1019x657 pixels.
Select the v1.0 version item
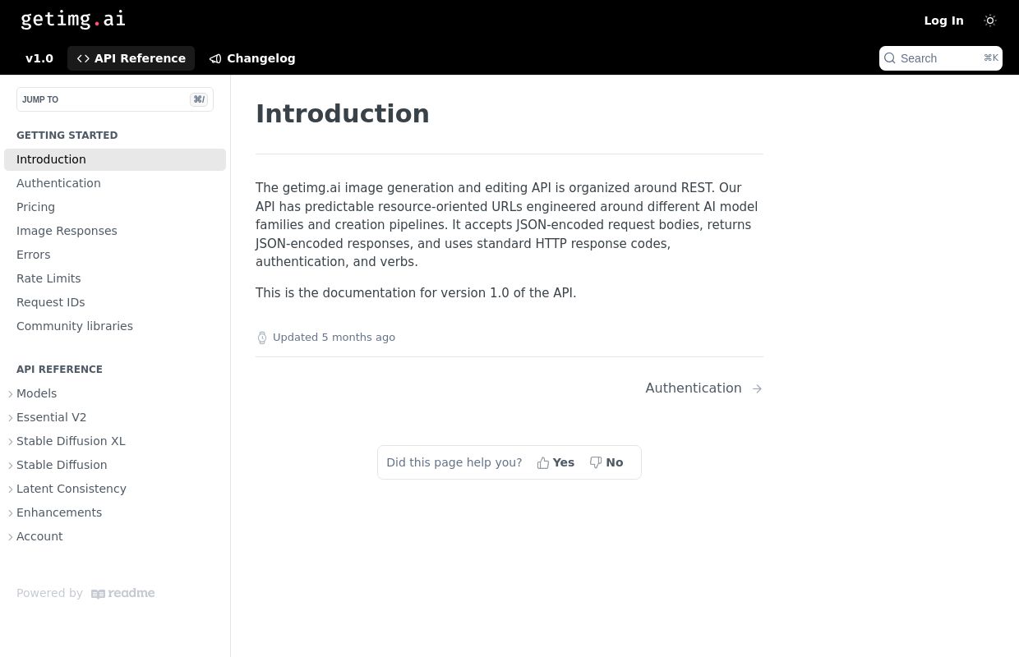coord(39,58)
